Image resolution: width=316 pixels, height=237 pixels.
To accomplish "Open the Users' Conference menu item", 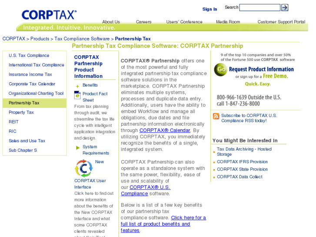I will tap(184, 22).
